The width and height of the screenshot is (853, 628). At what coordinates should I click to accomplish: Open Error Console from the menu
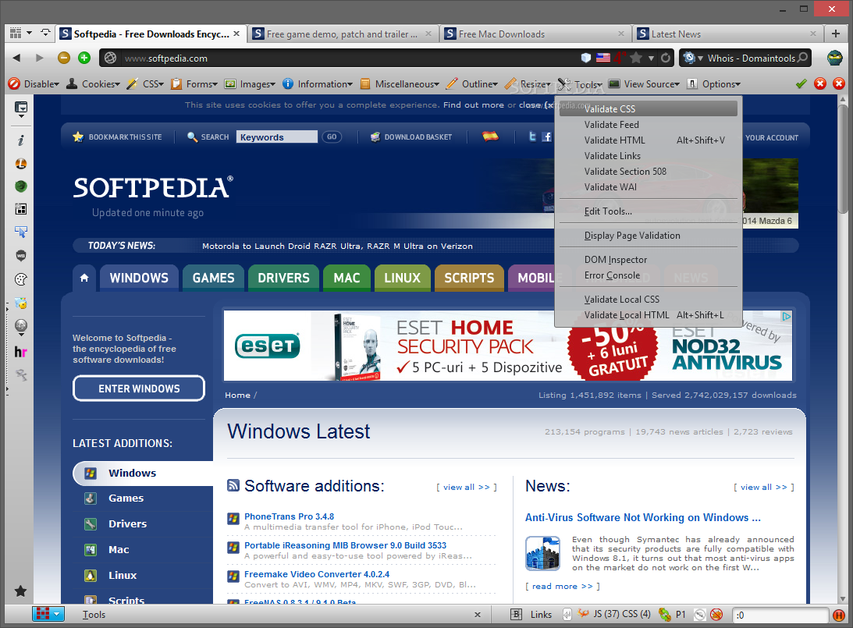pyautogui.click(x=648, y=275)
